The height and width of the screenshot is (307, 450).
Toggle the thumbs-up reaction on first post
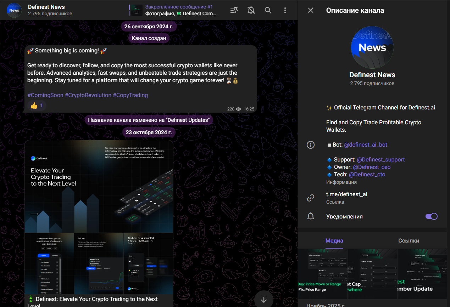37,106
